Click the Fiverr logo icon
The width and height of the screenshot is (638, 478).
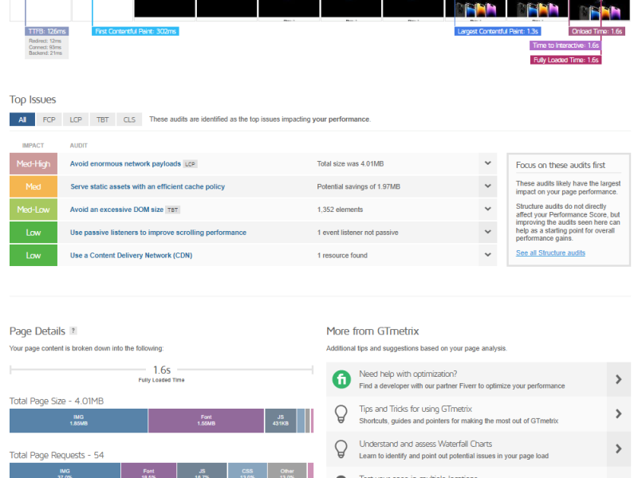pos(341,379)
